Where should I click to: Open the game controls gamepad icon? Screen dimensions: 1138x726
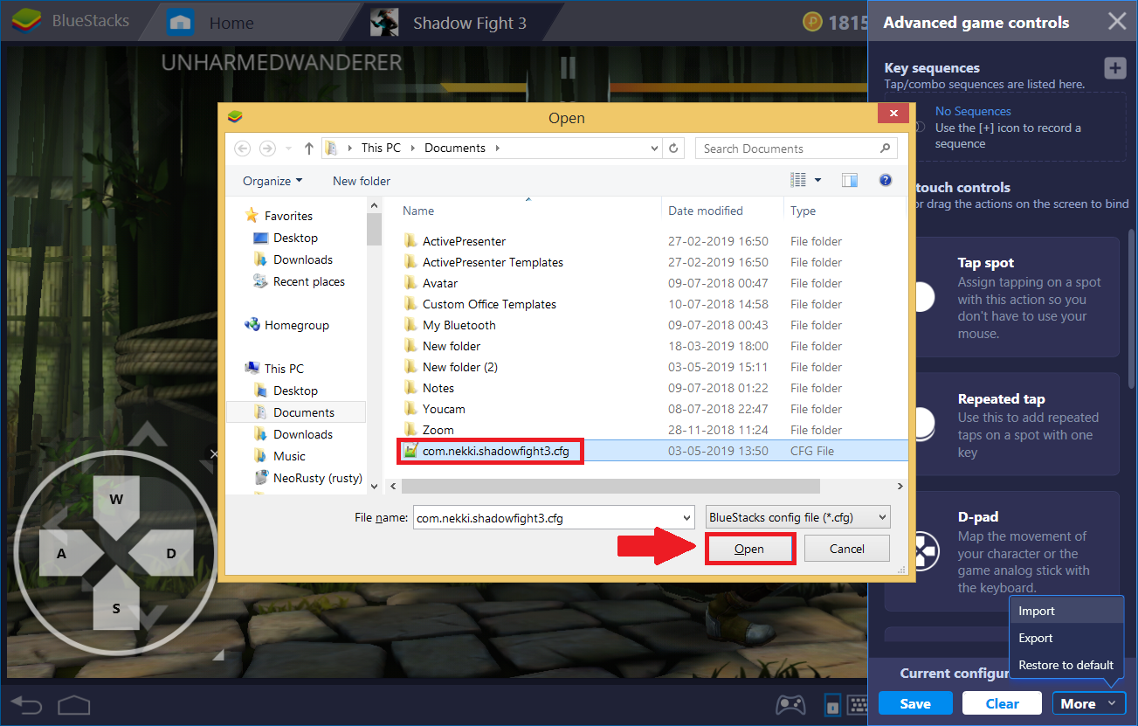(791, 704)
